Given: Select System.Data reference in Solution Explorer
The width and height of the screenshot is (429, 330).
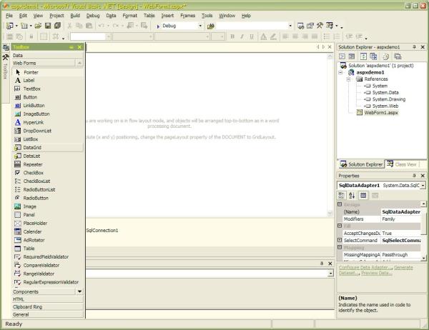Looking at the screenshot, I should 385,92.
